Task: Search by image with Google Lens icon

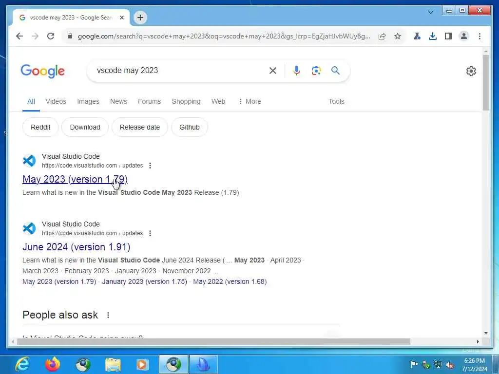Action: pyautogui.click(x=316, y=71)
